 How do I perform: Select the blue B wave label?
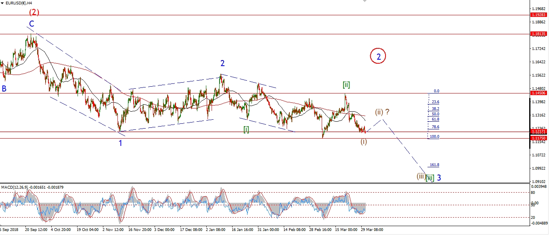click(4, 89)
